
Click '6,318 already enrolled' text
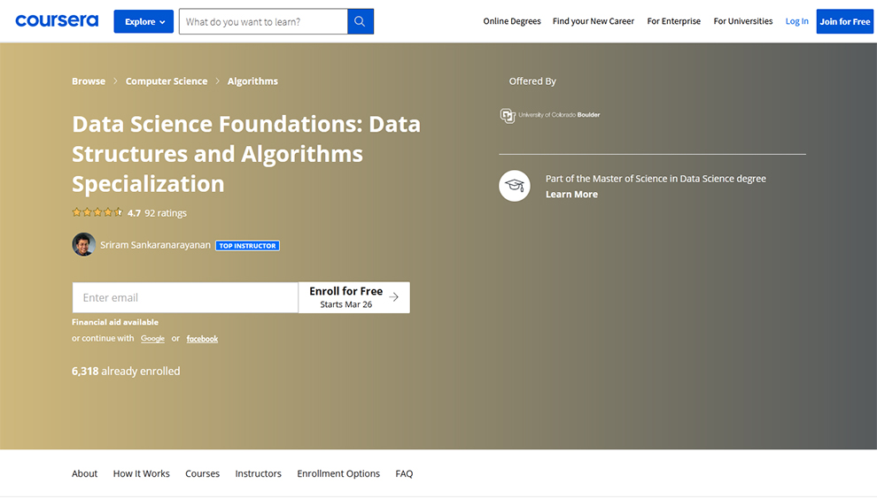point(126,371)
